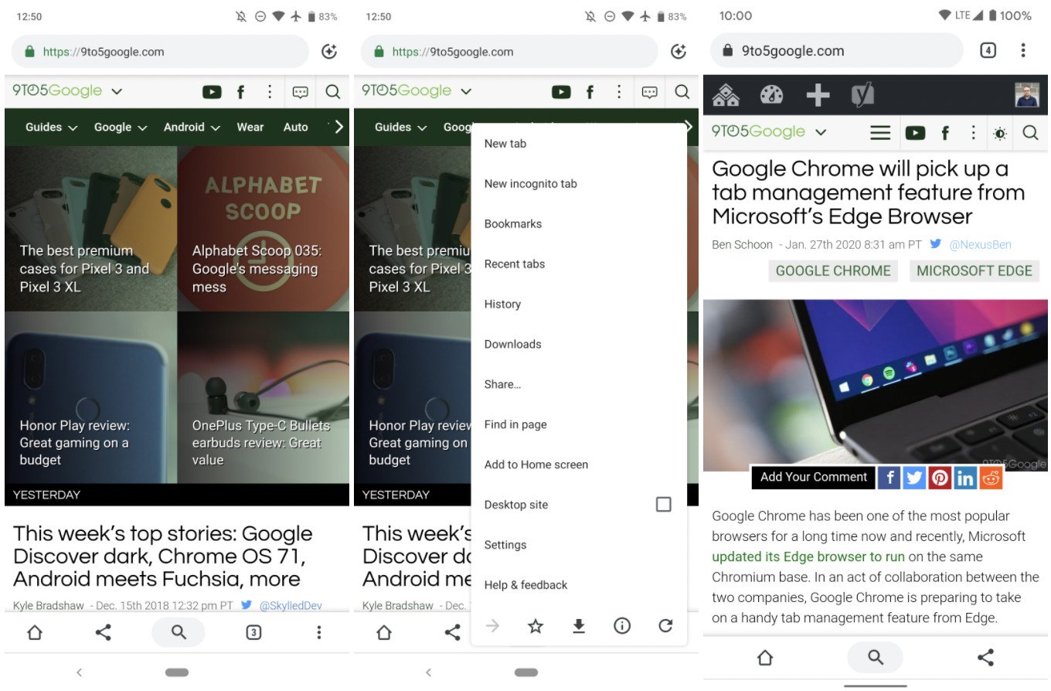Tap reload icon in Chrome menu

(x=665, y=626)
